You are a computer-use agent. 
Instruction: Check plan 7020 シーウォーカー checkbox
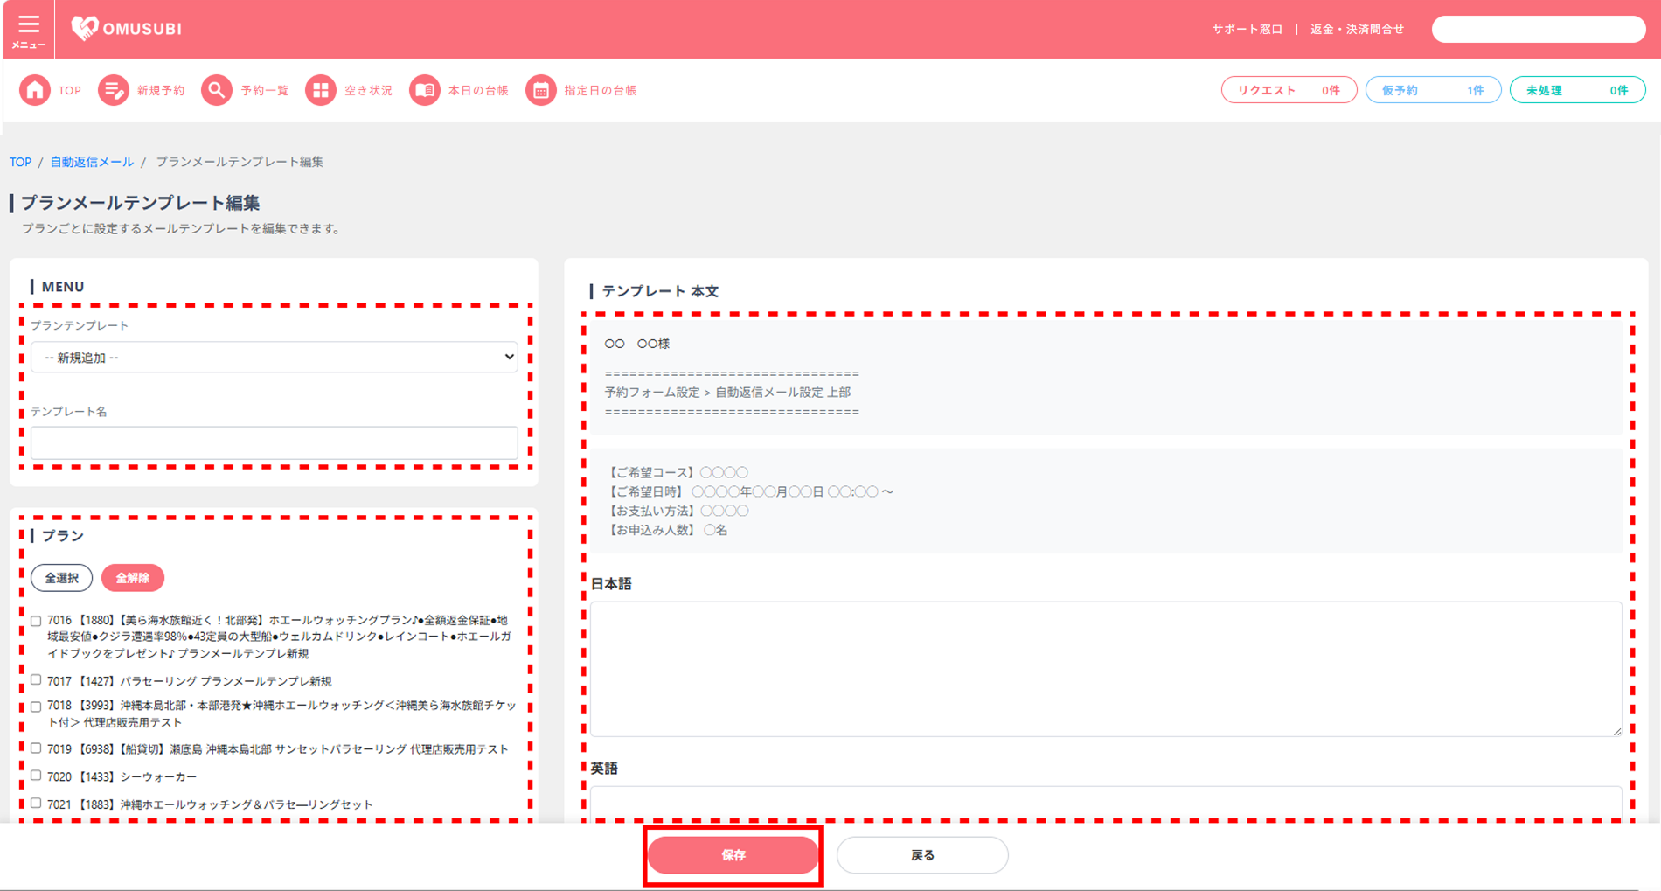tap(36, 776)
